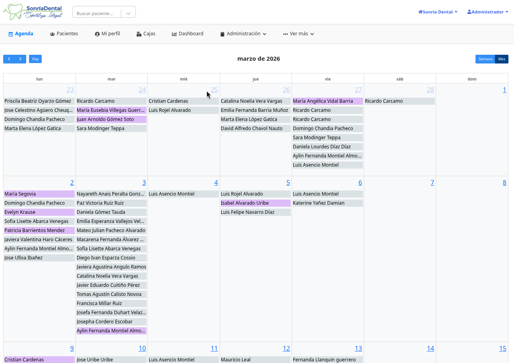The image size is (514, 363).
Task: Open María Segovia appointment
Action: (x=39, y=194)
